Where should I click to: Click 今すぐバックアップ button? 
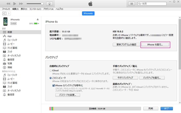pos(125,78)
